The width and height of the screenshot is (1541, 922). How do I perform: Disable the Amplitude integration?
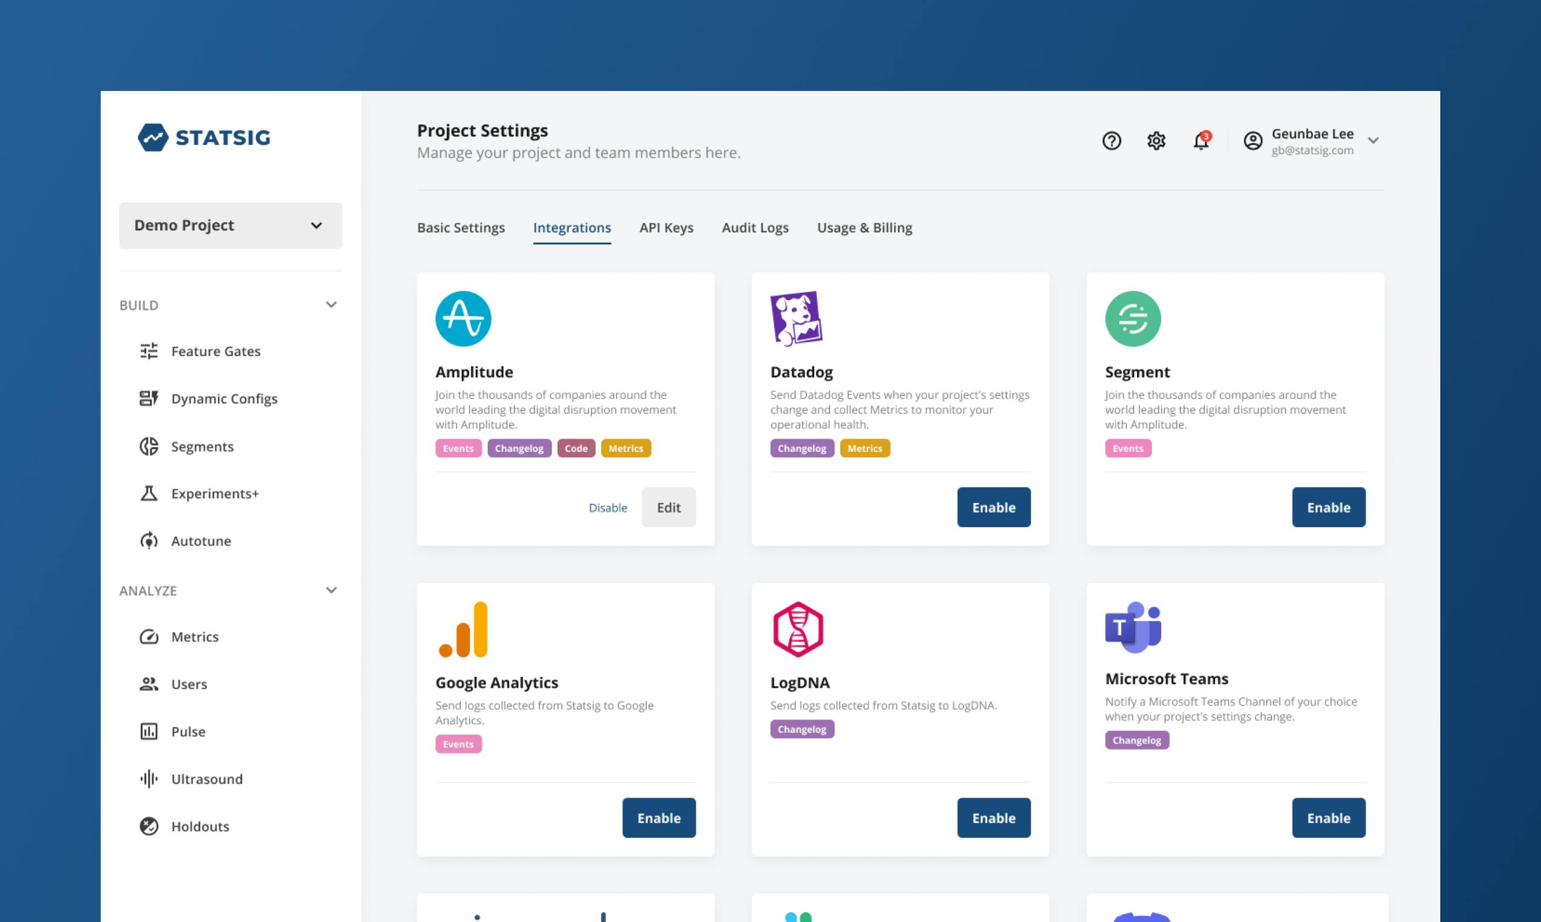[x=608, y=508]
